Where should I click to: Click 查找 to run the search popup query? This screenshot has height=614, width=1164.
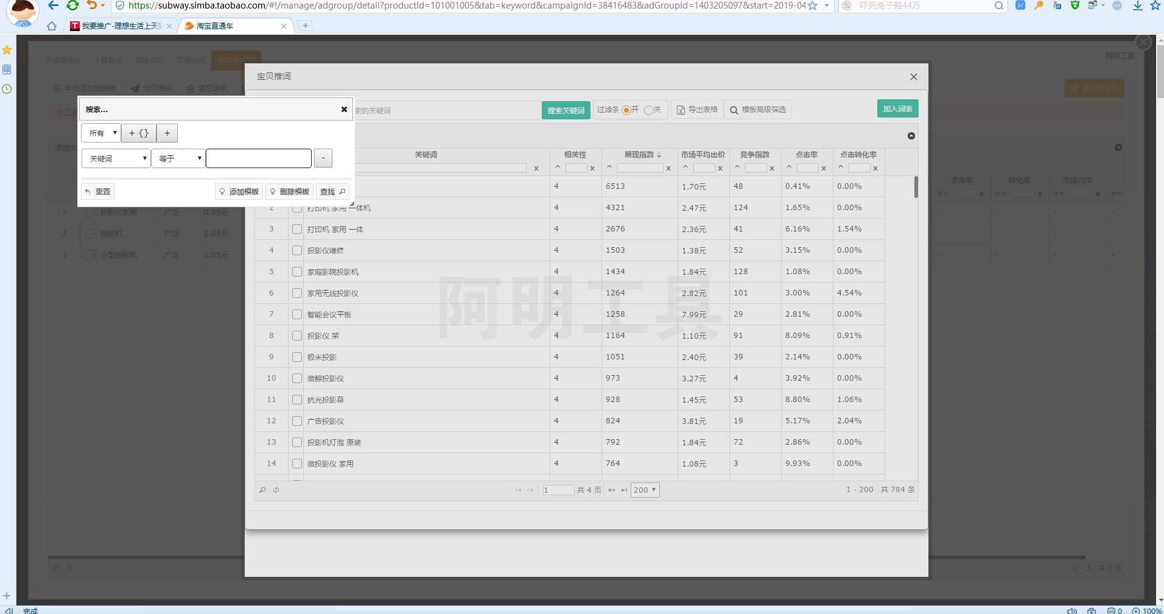coord(332,192)
